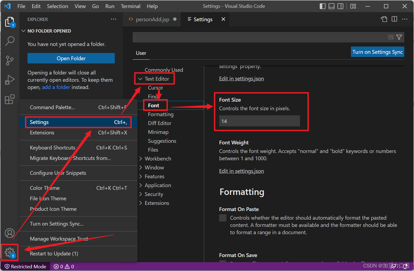Expand the Features settings group

pos(140,176)
